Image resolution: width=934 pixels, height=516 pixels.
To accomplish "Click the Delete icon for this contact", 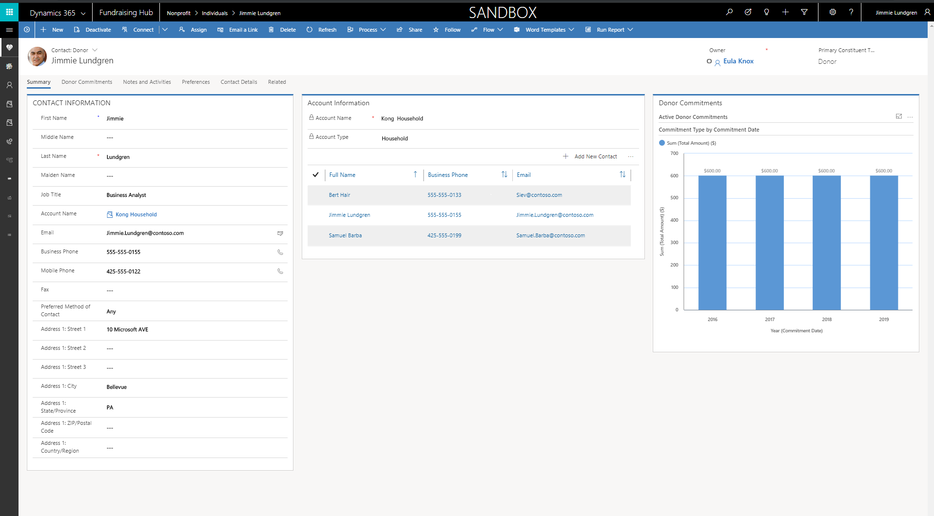I will click(272, 30).
